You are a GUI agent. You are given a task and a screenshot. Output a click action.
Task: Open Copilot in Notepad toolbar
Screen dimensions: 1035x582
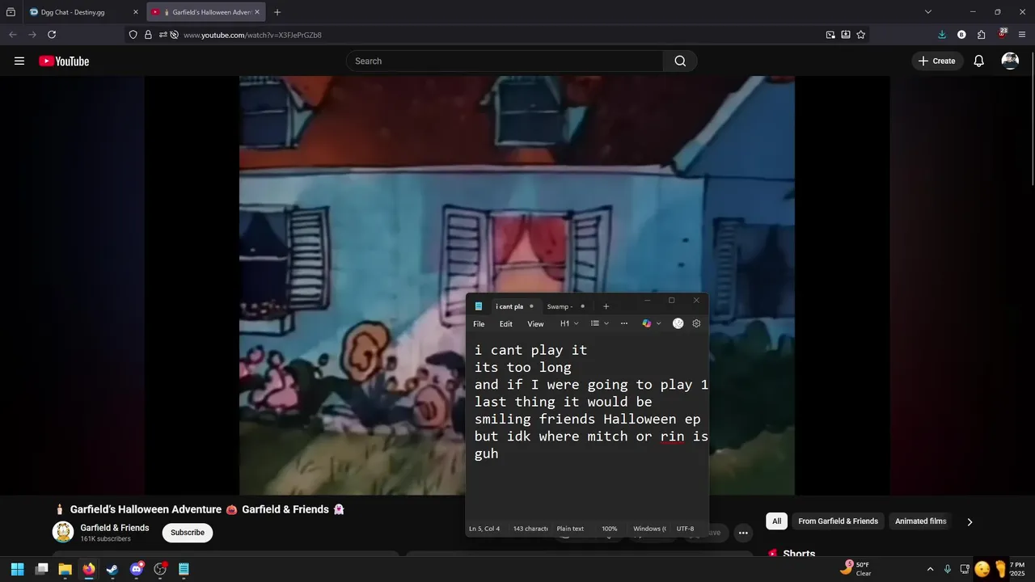coord(646,323)
